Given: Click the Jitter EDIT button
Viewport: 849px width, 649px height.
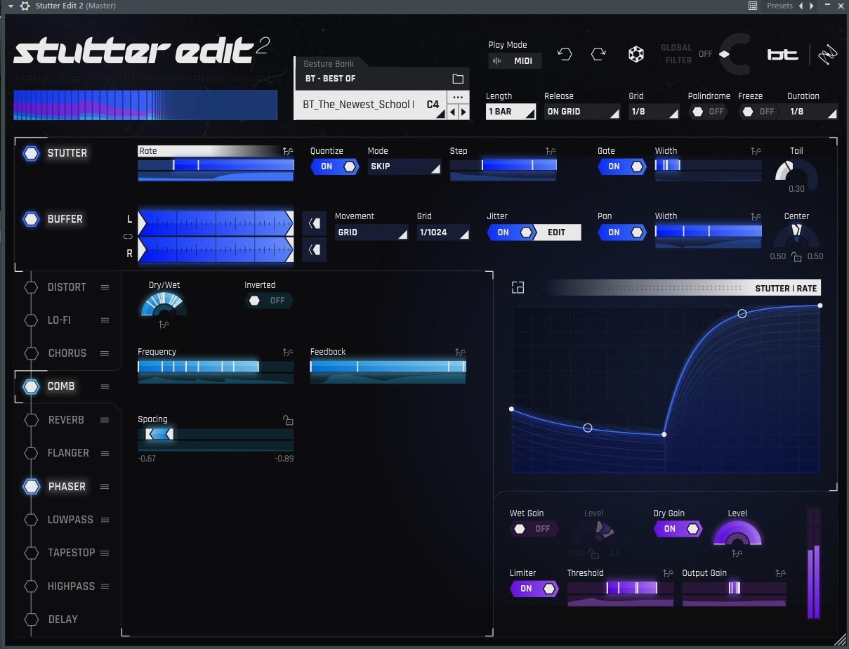Looking at the screenshot, I should point(557,232).
